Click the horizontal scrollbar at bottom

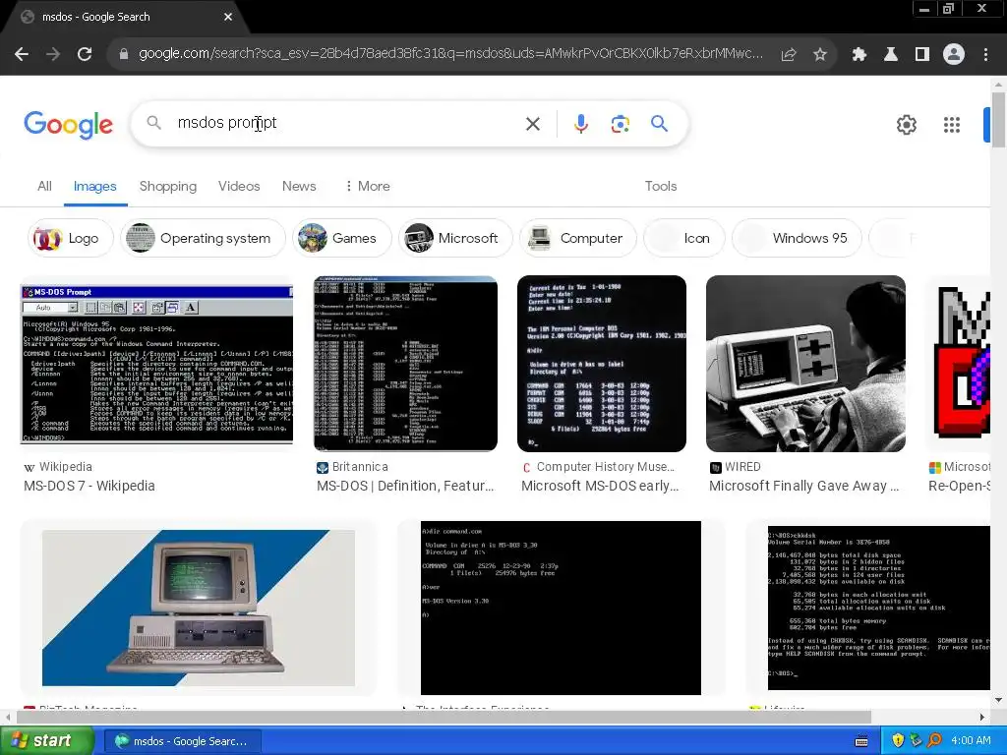(444, 717)
